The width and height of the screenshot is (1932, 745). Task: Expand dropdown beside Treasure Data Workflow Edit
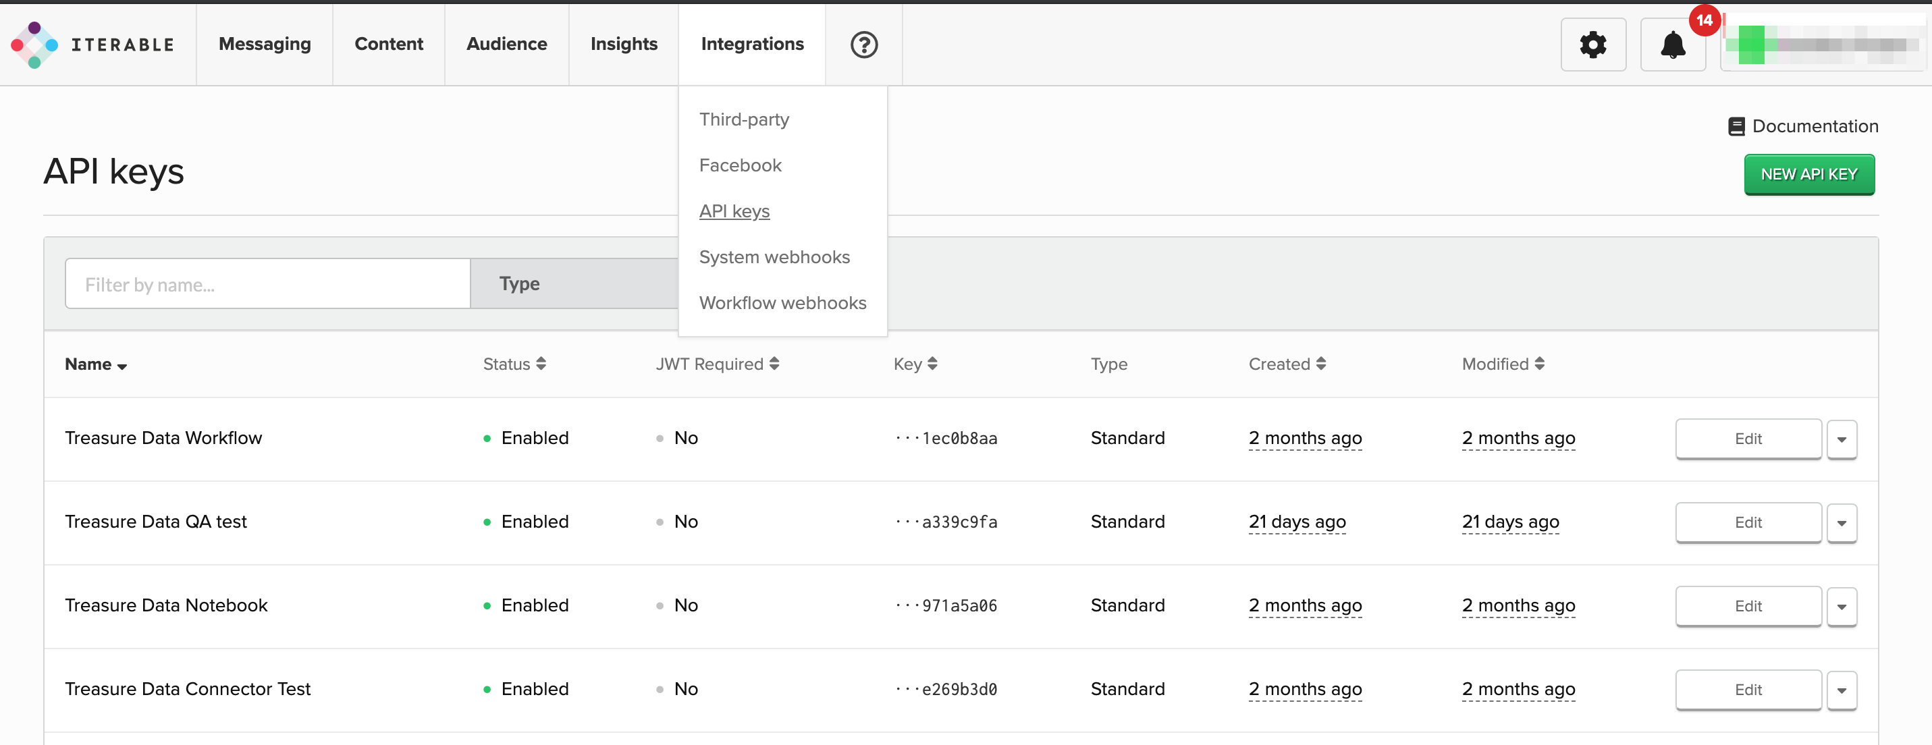pyautogui.click(x=1842, y=439)
